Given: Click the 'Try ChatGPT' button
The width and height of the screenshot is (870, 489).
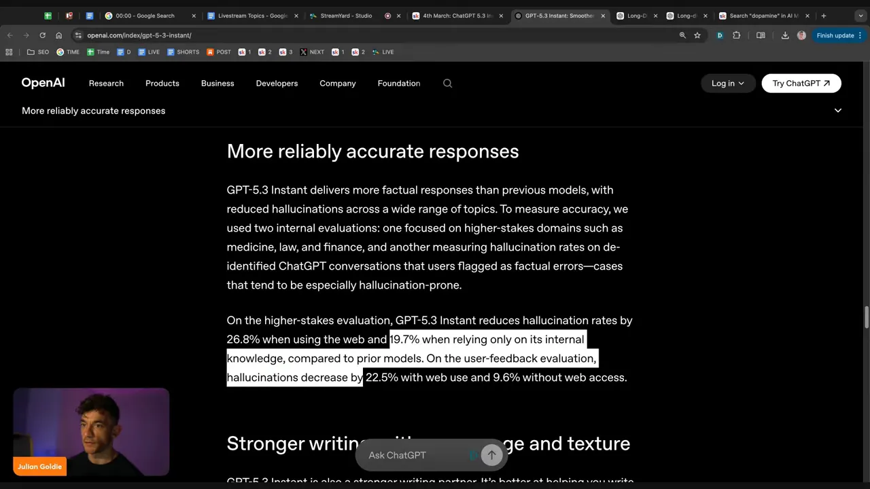Looking at the screenshot, I should tap(801, 84).
